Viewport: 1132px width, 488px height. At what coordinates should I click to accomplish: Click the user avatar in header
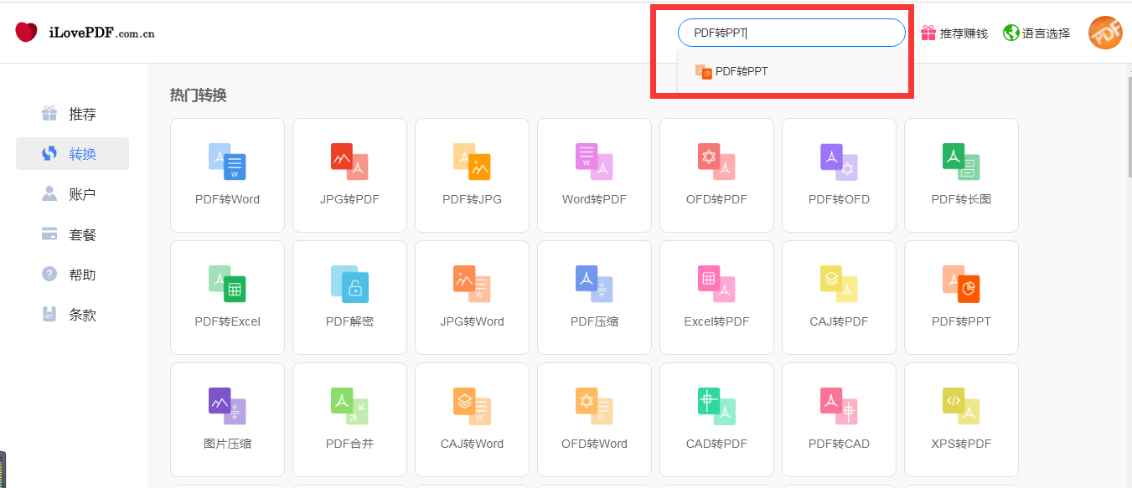pos(1104,33)
